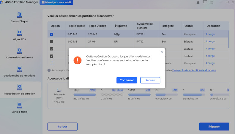
Task: Click the Retour button
Action: point(62,127)
